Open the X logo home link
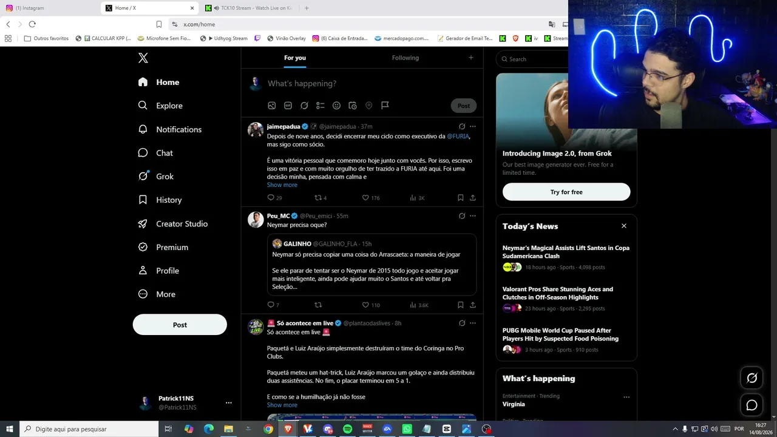The width and height of the screenshot is (777, 437). tap(143, 58)
